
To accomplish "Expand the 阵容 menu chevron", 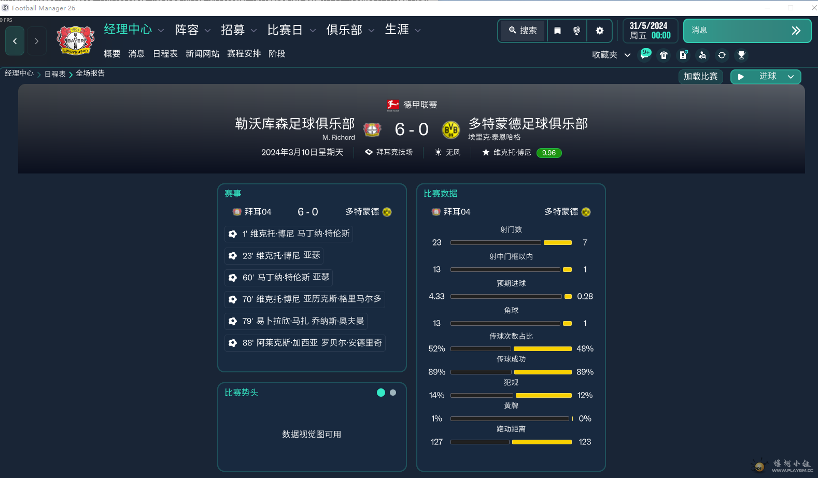I will coord(208,31).
